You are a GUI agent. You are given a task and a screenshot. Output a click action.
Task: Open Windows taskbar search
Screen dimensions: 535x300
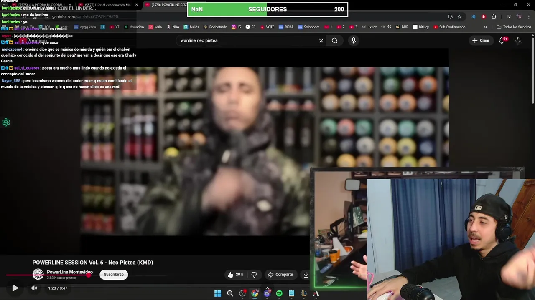coord(230,293)
